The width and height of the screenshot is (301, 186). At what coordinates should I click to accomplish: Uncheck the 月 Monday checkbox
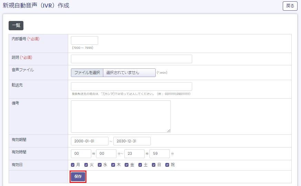(x=73, y=165)
